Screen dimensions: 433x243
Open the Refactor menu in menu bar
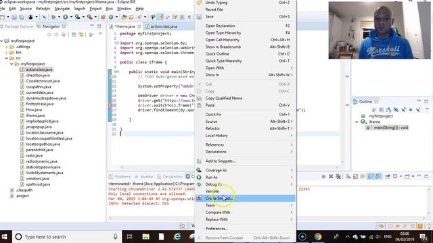[43, 9]
